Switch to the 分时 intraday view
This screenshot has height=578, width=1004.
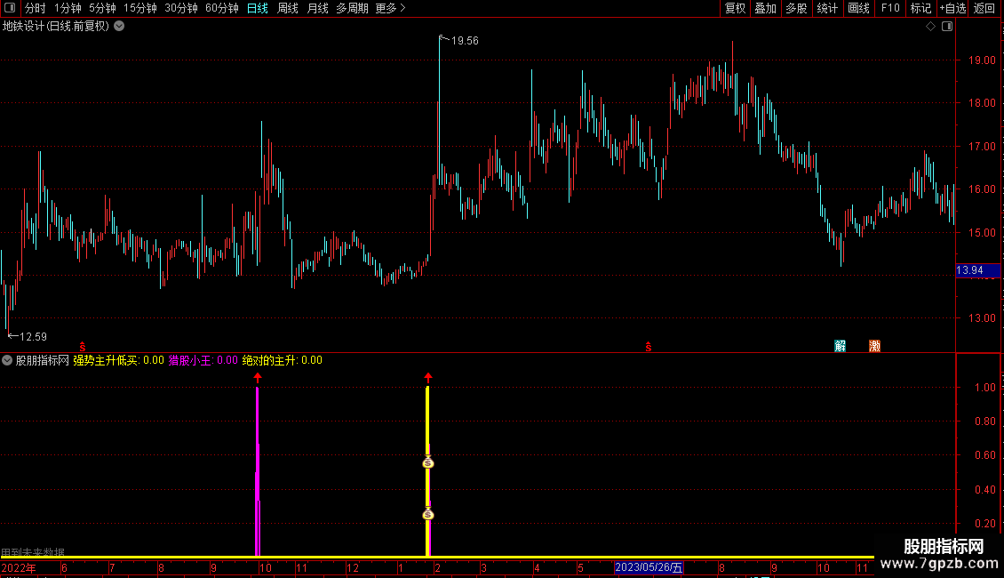(x=36, y=8)
